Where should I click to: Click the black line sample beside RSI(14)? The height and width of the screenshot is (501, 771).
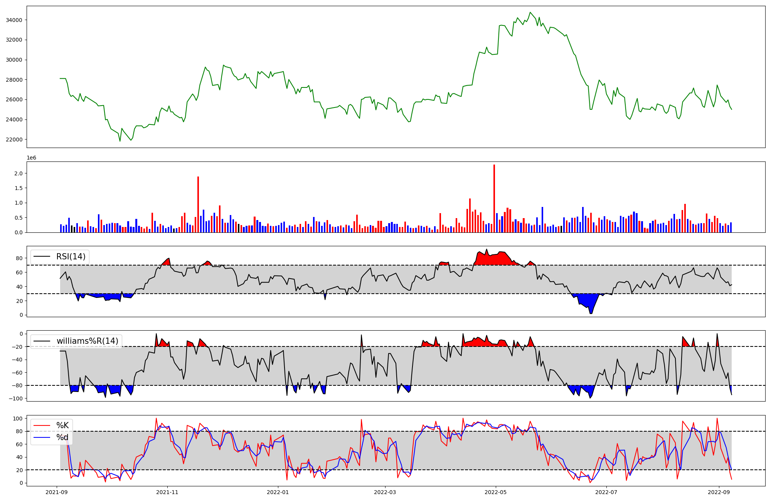[42, 257]
